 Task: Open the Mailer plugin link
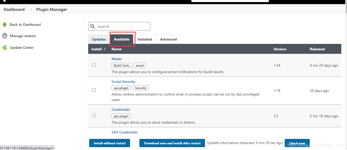(117, 59)
